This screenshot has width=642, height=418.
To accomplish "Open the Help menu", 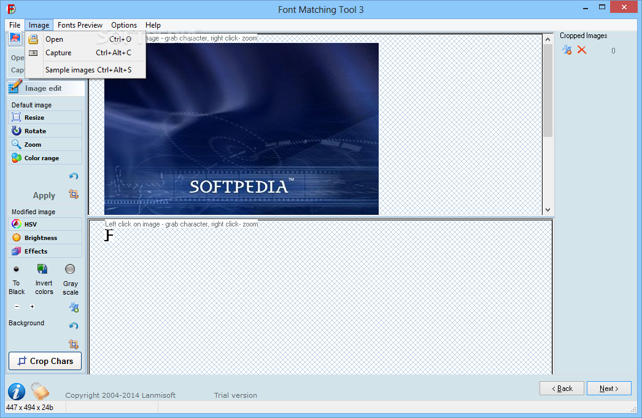I will coord(153,25).
